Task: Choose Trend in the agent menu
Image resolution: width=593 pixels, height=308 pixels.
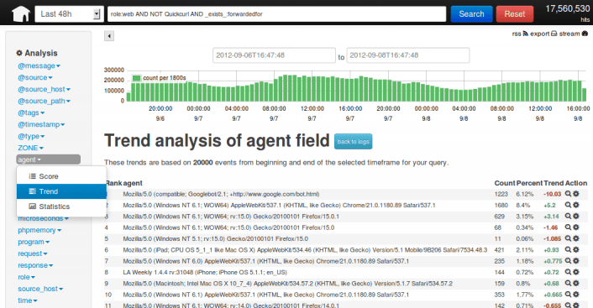Action: (x=61, y=191)
